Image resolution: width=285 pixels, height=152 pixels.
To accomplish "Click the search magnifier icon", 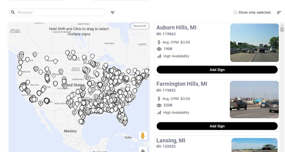I will 13,12.
